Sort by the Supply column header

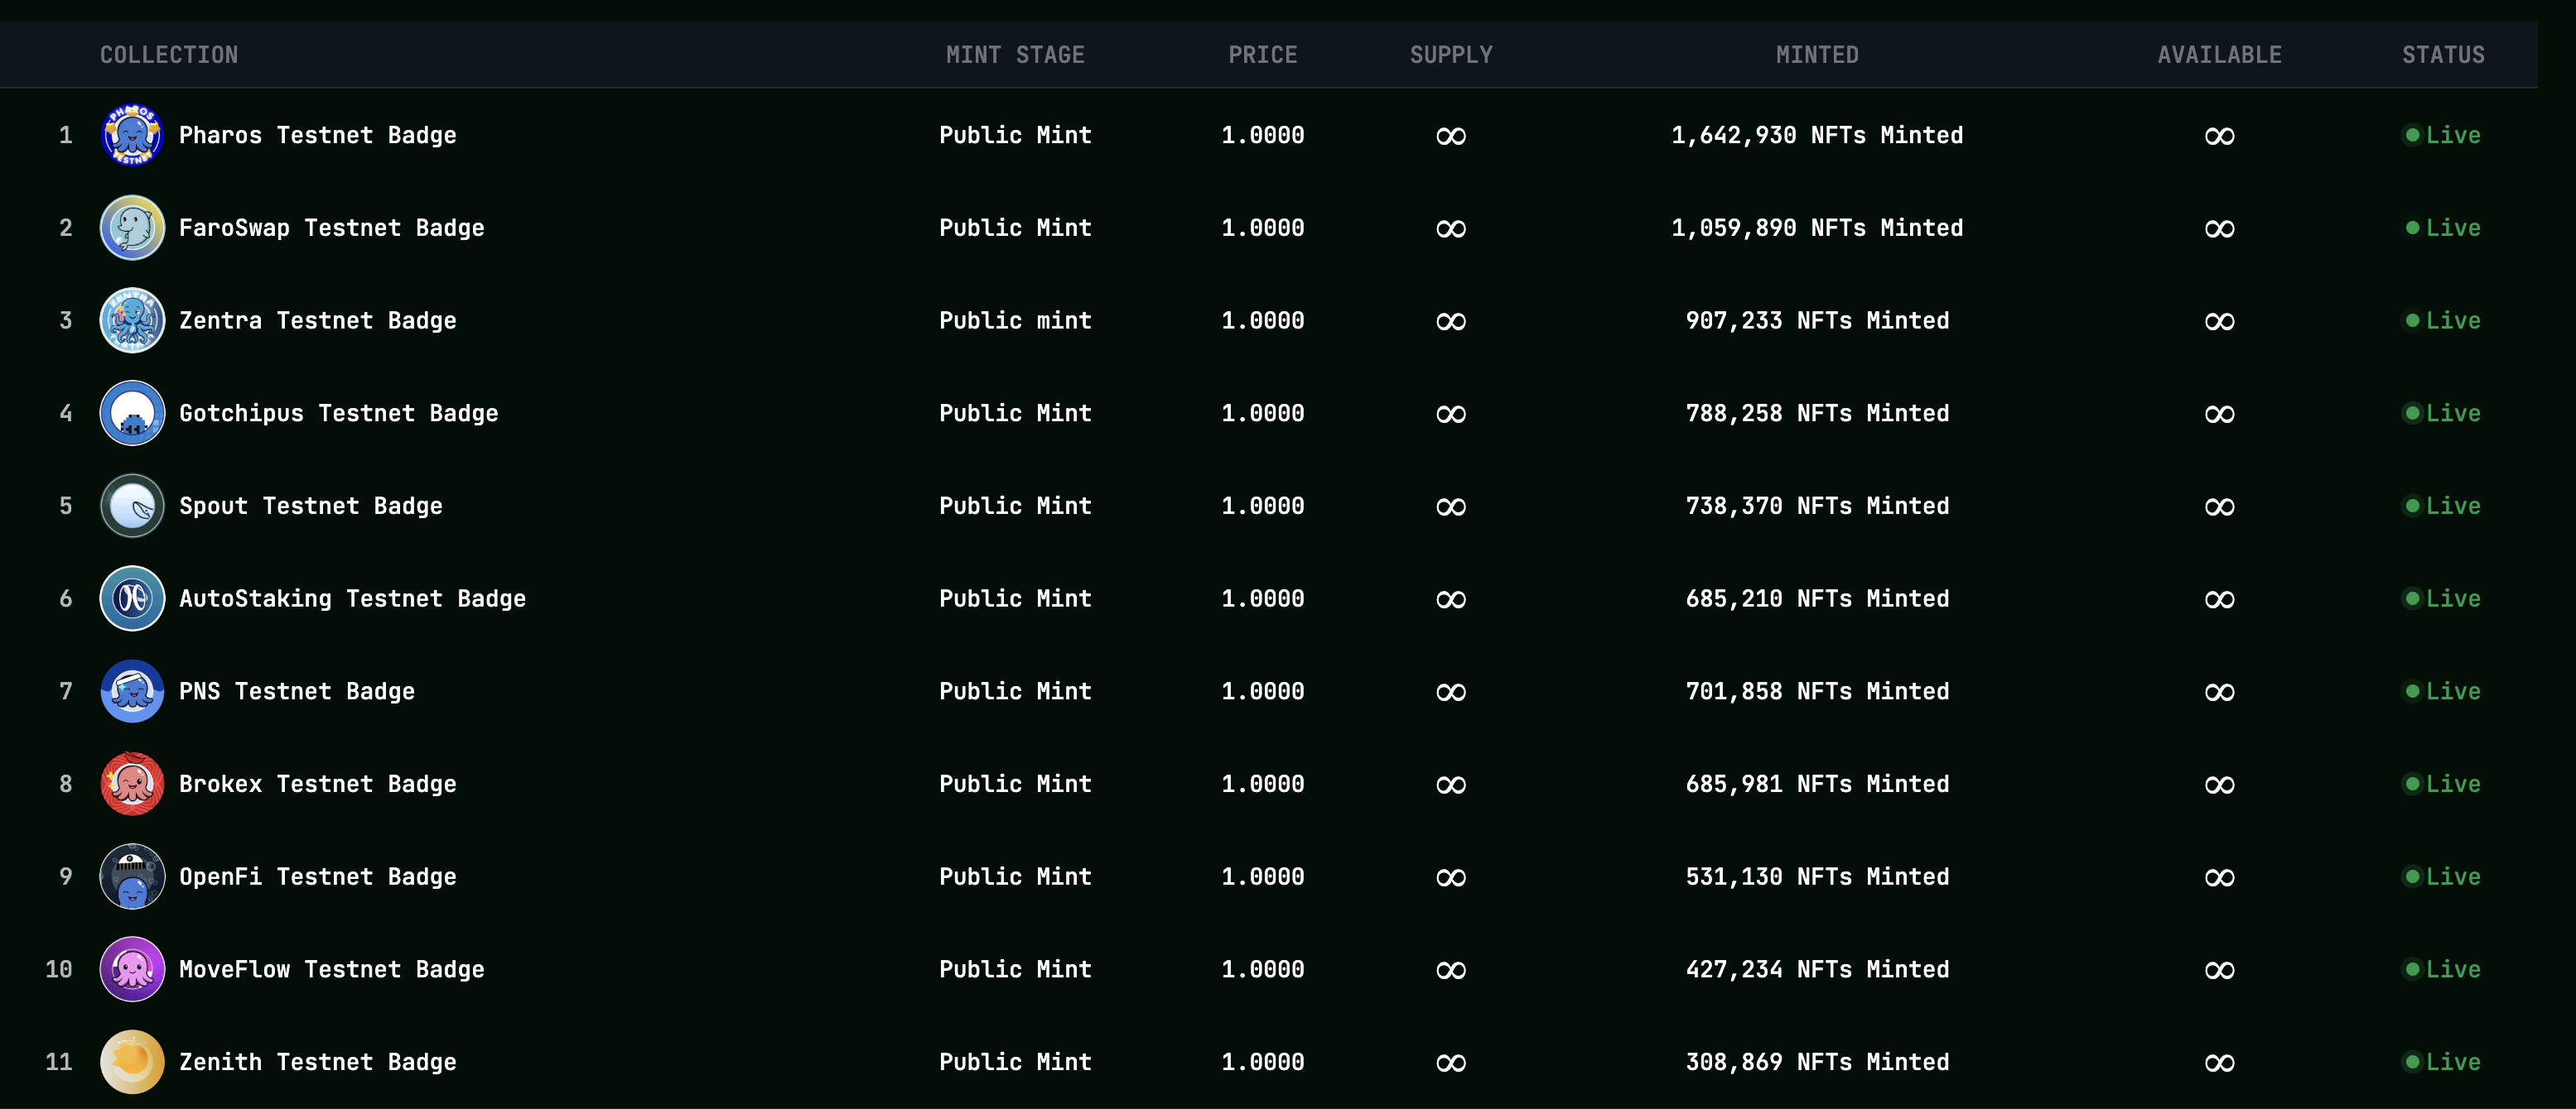click(x=1451, y=55)
